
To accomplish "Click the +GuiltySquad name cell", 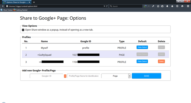I will [44, 55].
